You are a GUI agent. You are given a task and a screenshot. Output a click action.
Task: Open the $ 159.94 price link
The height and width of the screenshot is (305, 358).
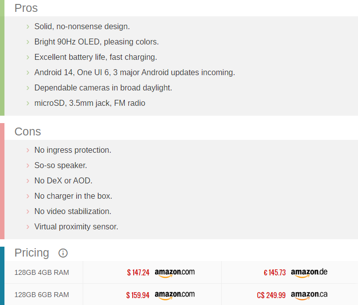point(138,295)
